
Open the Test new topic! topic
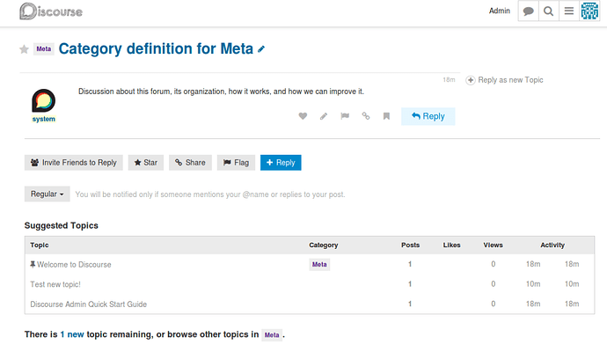point(55,284)
